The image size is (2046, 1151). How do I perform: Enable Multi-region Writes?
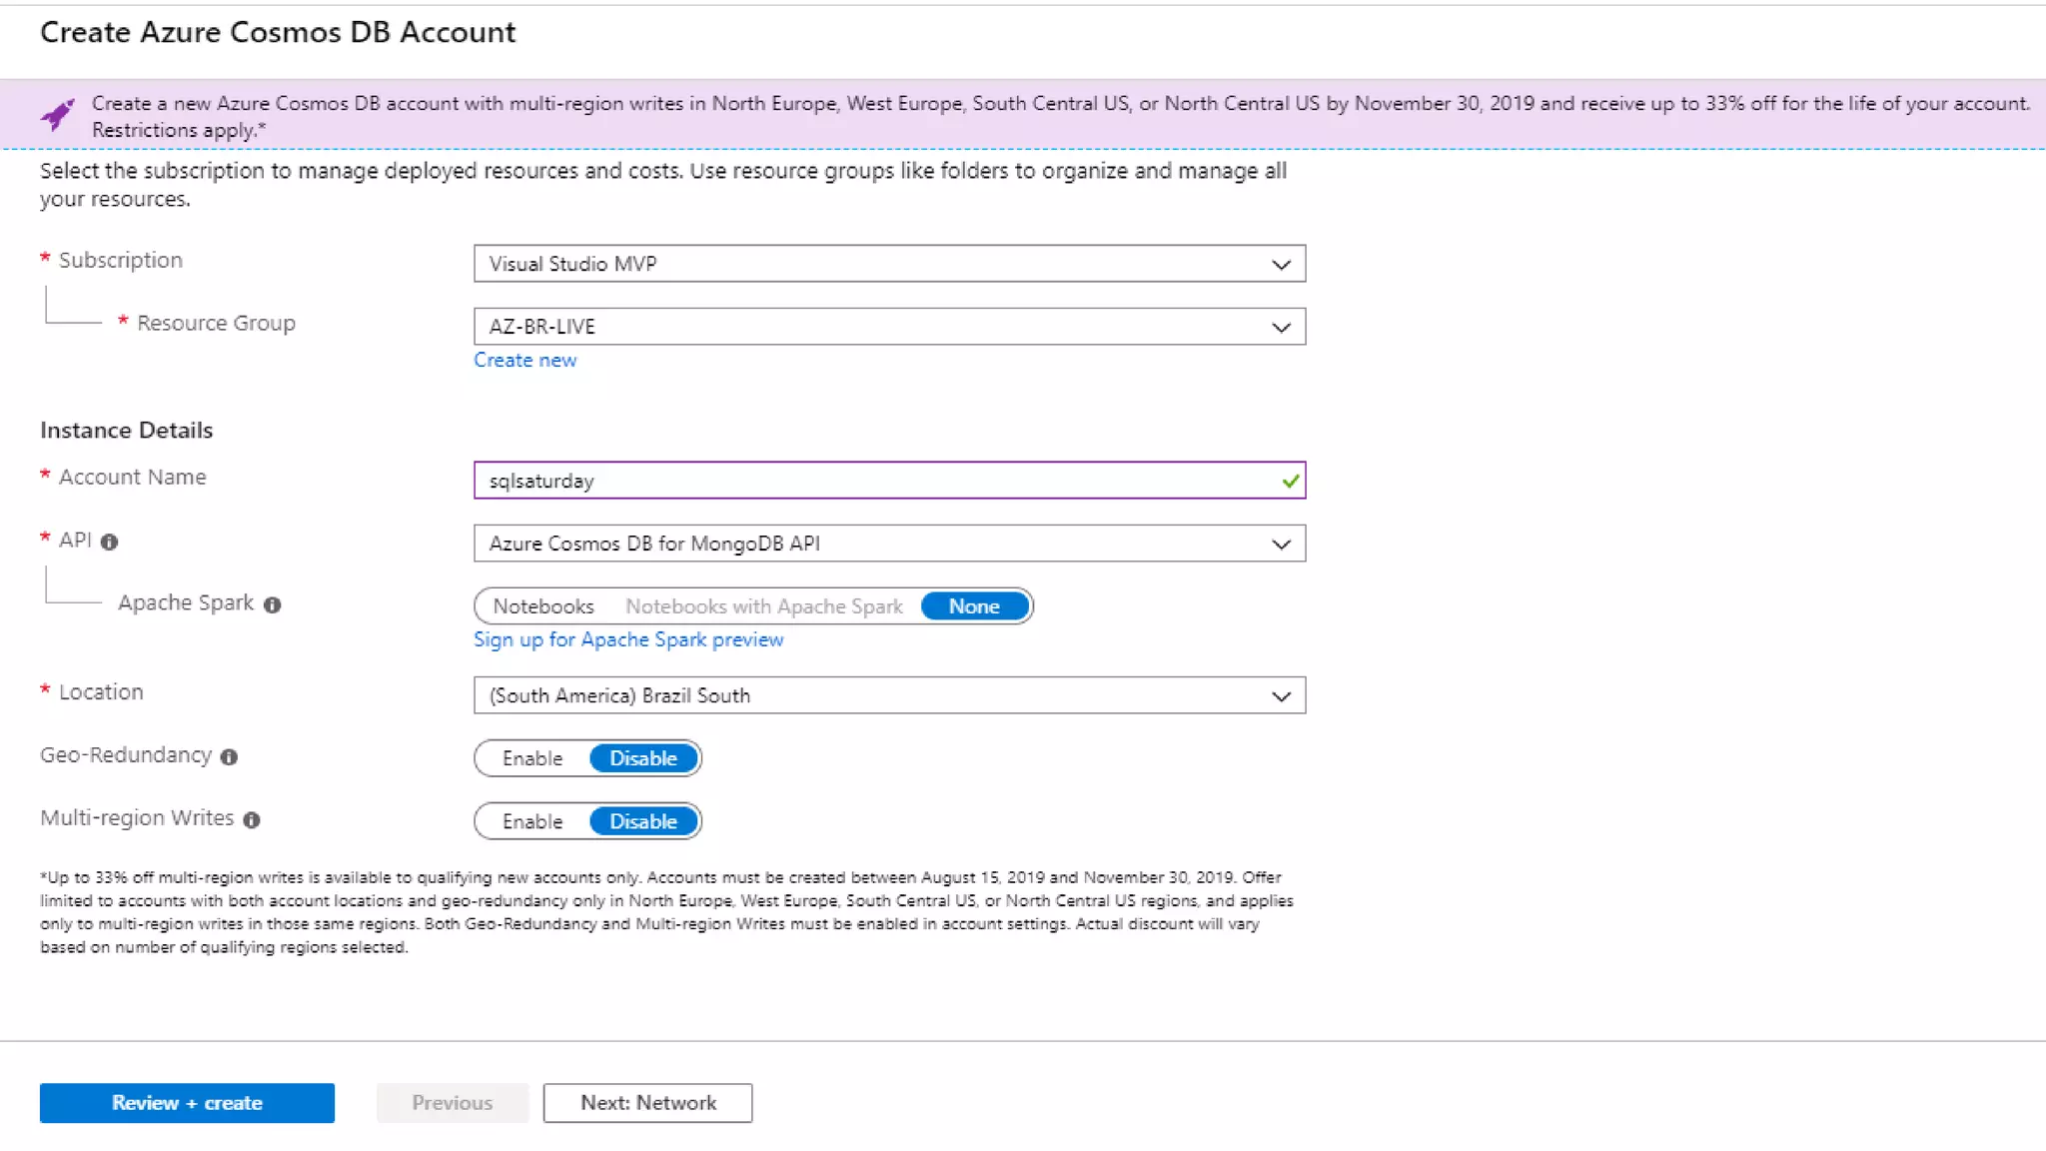(x=532, y=821)
